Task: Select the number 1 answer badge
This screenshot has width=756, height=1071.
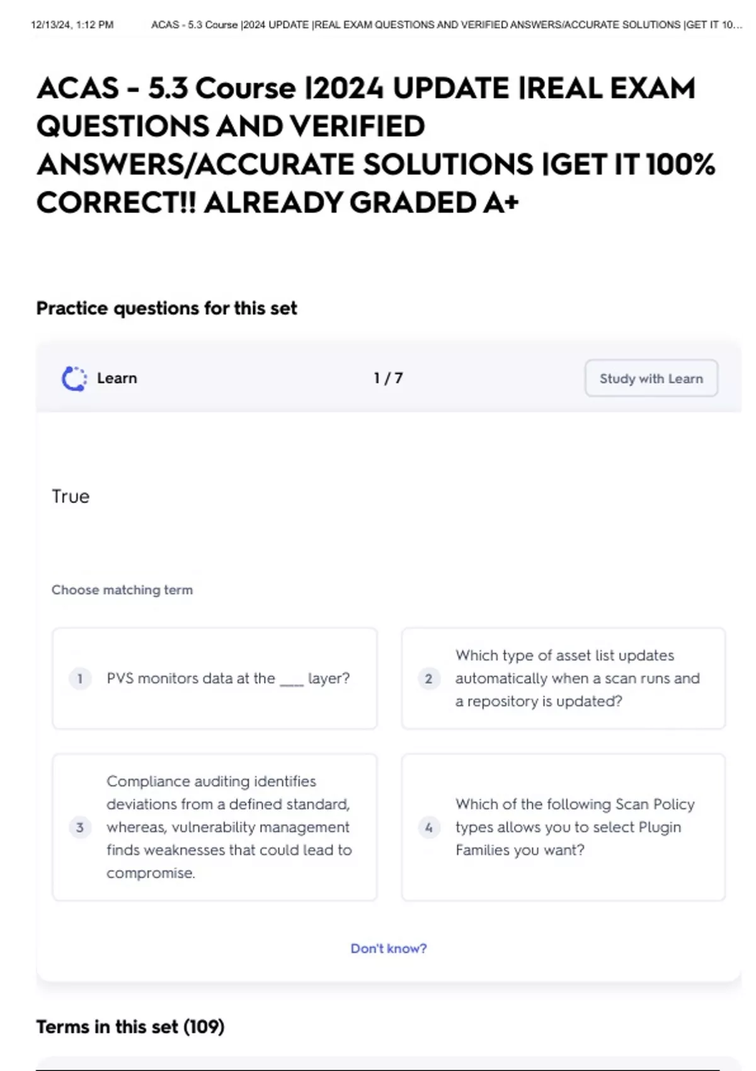Action: click(80, 679)
